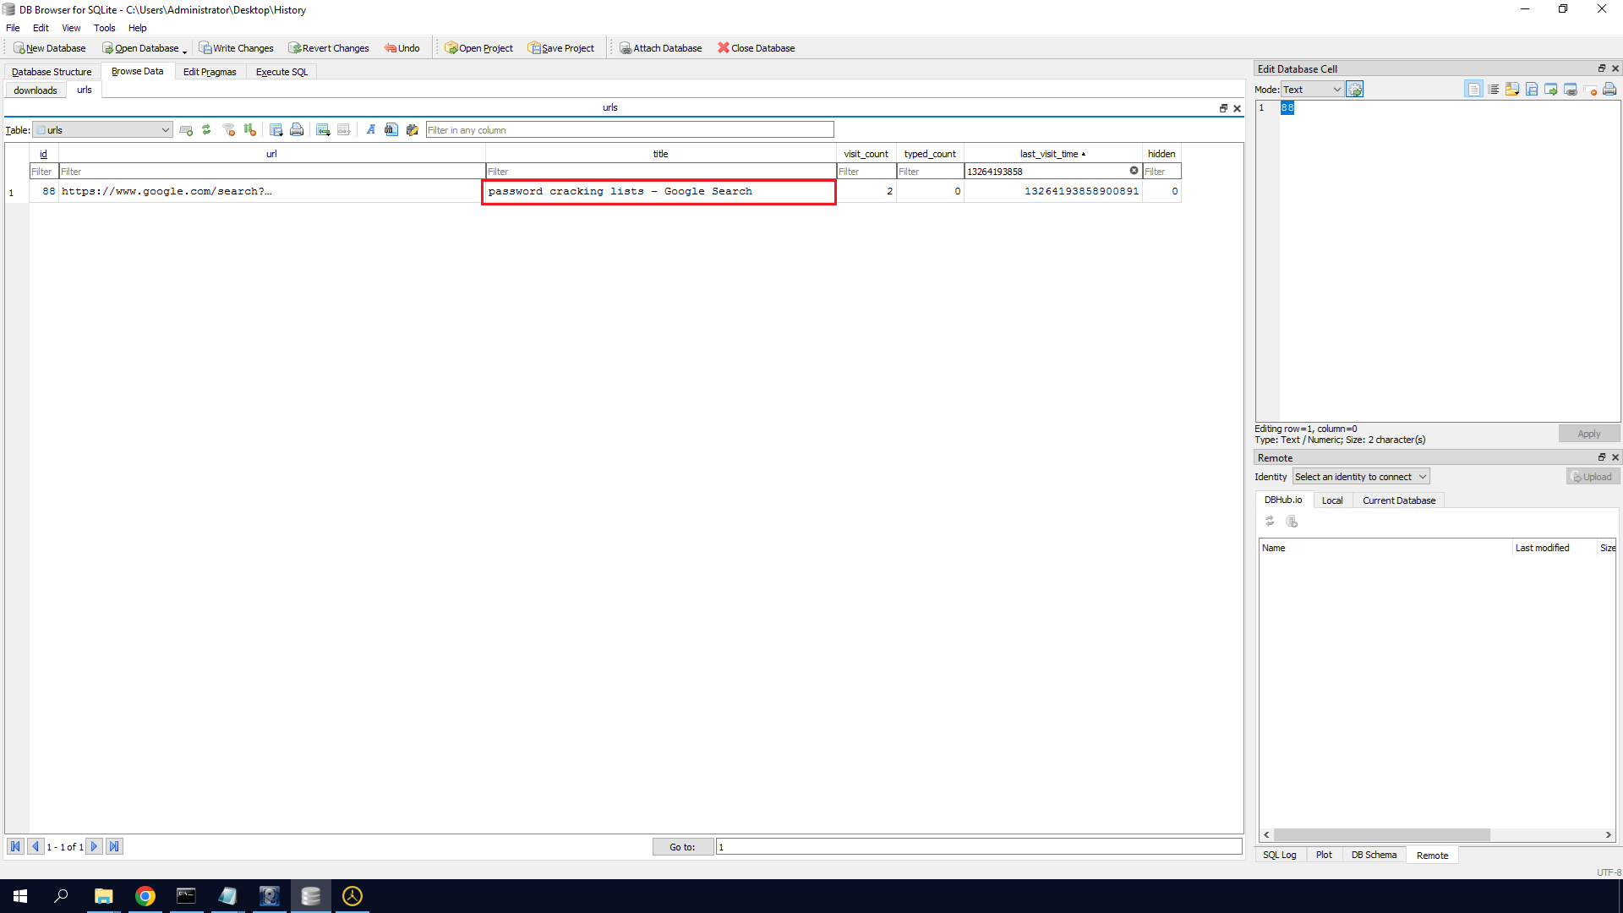
Task: Open the File menu
Action: click(x=13, y=28)
